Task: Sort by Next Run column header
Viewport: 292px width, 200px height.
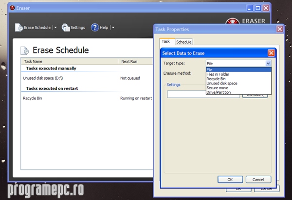Action: (136, 62)
